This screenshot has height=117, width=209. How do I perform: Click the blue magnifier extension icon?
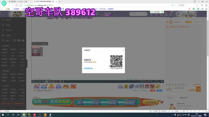[x=202, y=9]
